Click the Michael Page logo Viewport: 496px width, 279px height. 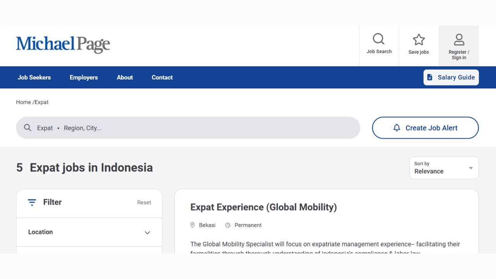point(63,44)
